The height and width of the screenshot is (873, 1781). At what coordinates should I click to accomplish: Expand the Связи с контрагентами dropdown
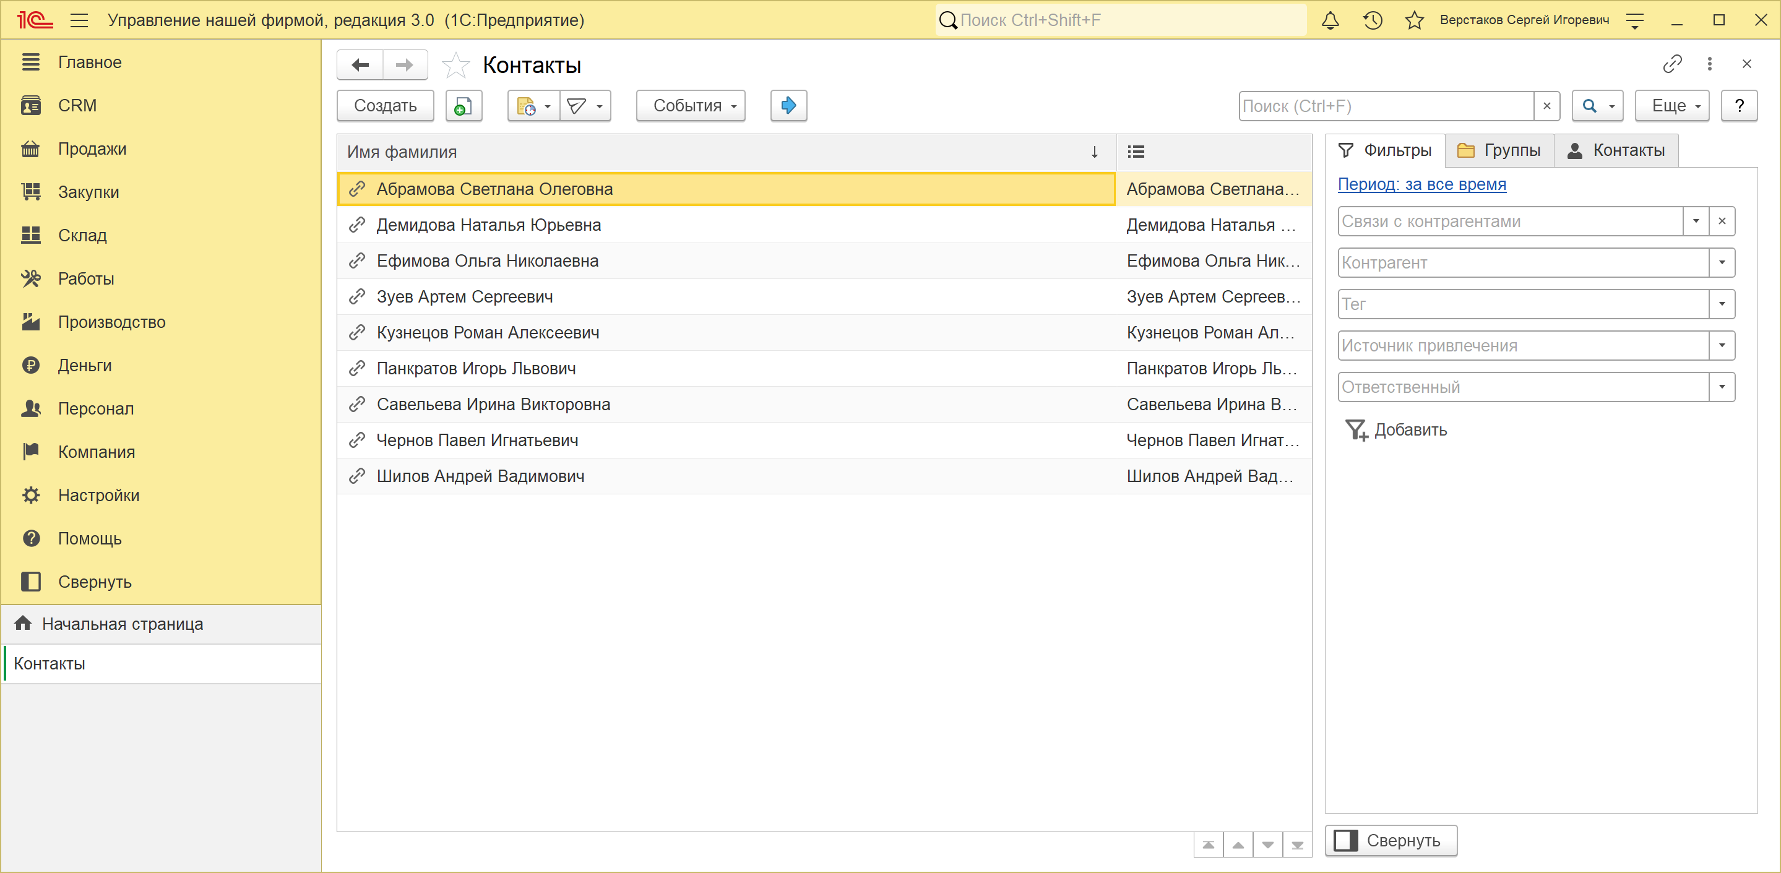(1695, 221)
